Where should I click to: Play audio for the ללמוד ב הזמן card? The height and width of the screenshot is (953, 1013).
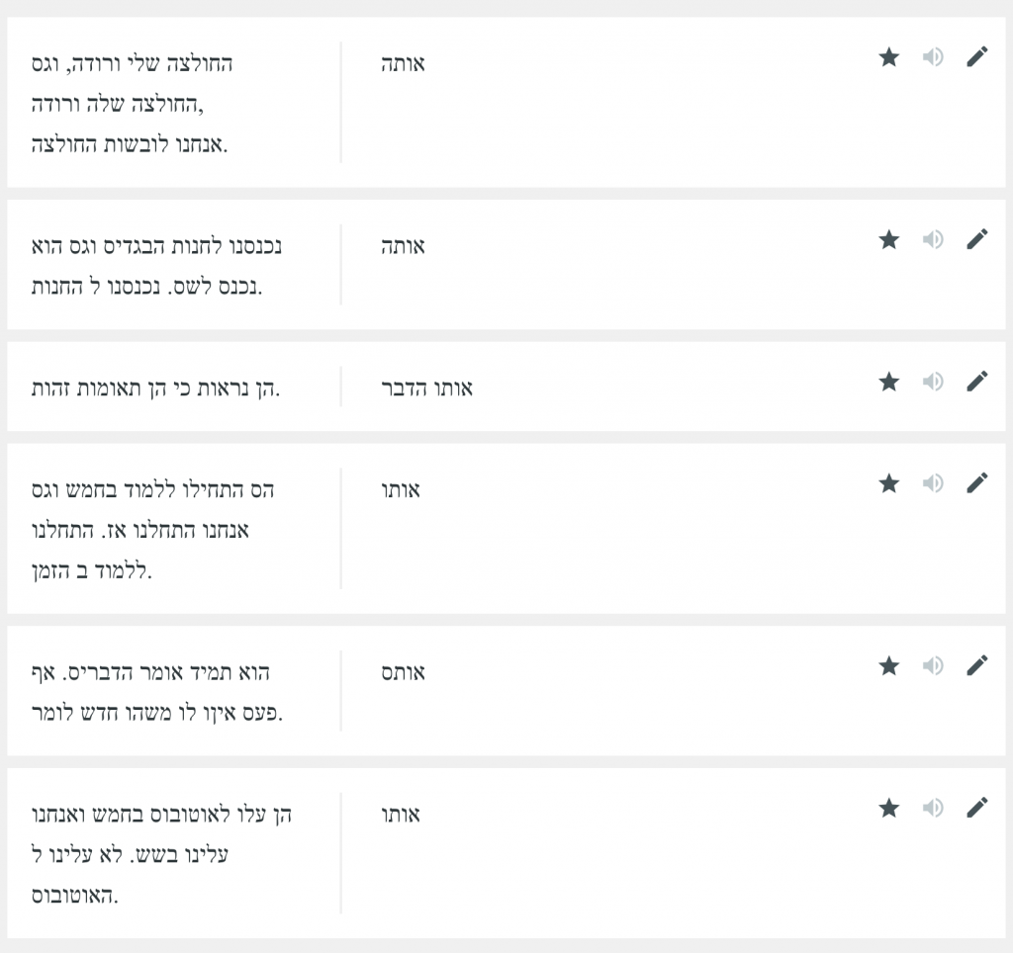pyautogui.click(x=933, y=483)
